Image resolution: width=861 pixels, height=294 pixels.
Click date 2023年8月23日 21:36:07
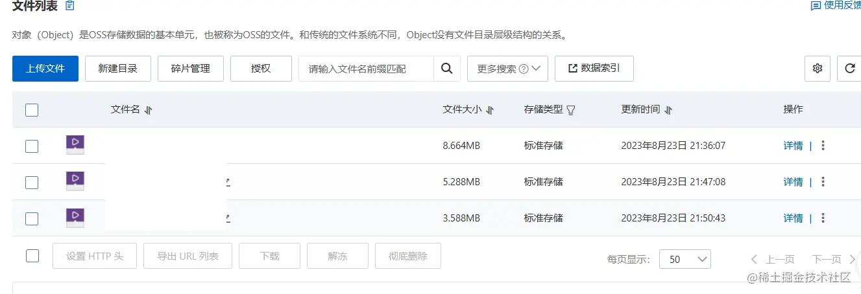coord(673,146)
